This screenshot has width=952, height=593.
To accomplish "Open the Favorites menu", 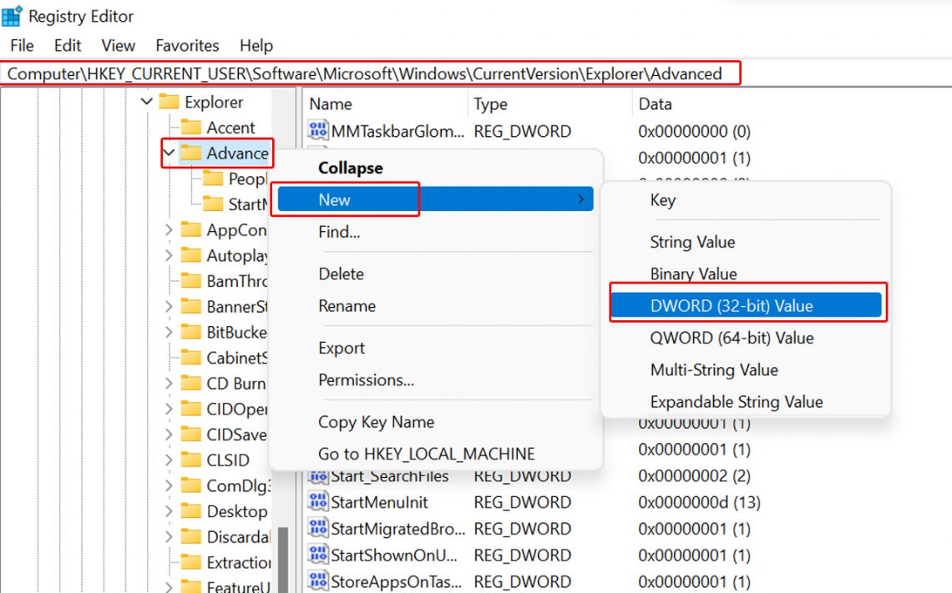I will pyautogui.click(x=187, y=46).
